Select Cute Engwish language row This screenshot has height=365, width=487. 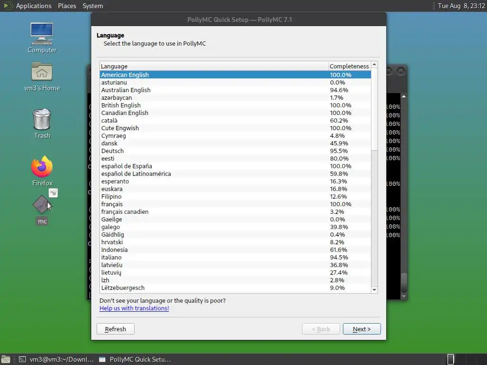click(x=235, y=128)
